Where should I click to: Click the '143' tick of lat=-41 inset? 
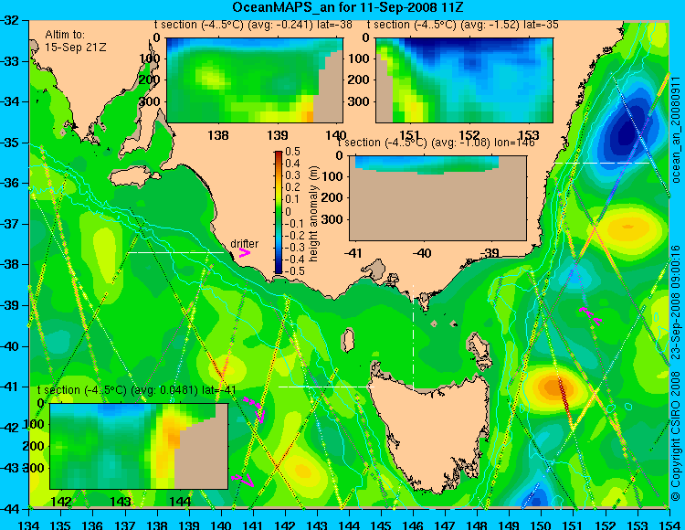pyautogui.click(x=121, y=502)
